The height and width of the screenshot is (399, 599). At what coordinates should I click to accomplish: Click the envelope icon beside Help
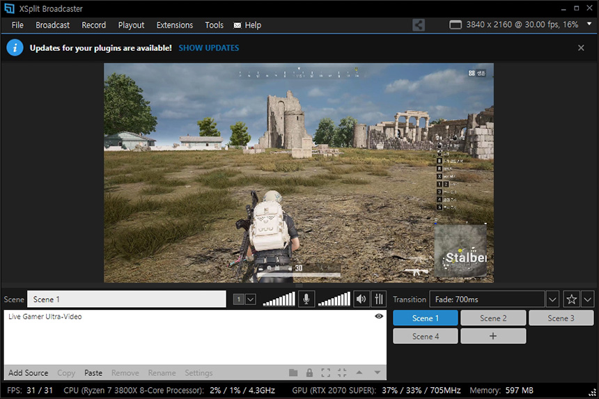[238, 25]
